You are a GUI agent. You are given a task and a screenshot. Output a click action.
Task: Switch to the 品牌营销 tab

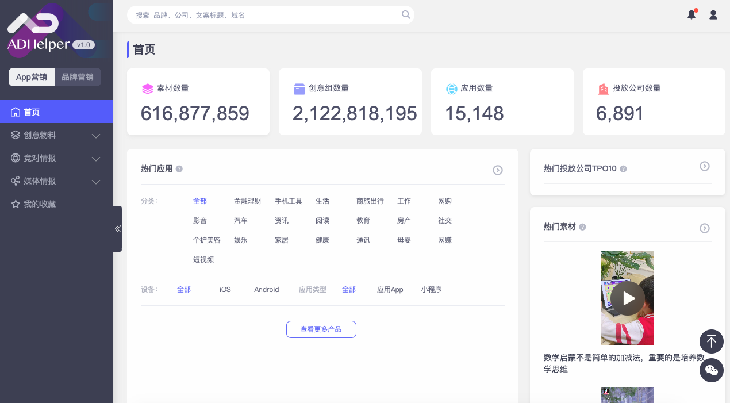[x=78, y=77]
